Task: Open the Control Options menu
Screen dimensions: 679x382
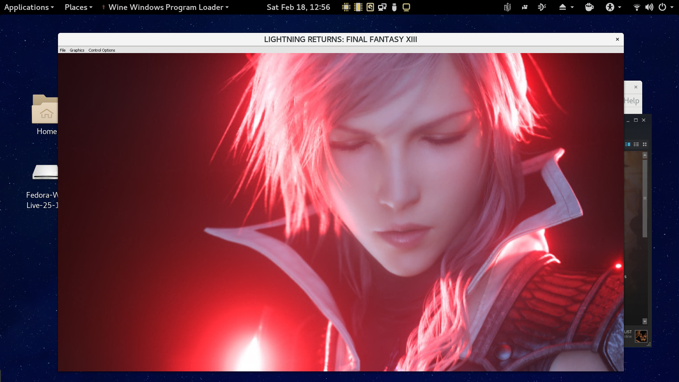Action: click(102, 50)
